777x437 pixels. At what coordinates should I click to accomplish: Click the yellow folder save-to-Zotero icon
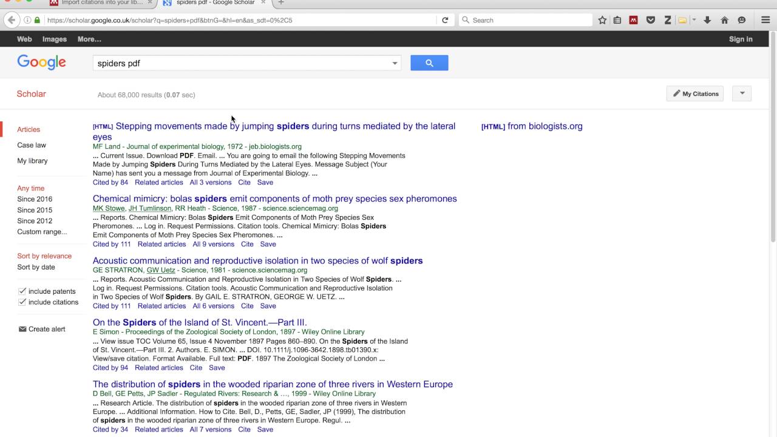682,20
